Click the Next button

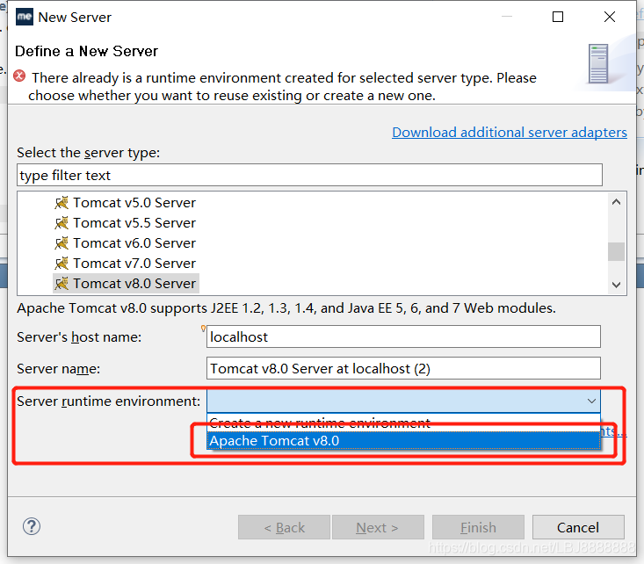(378, 527)
